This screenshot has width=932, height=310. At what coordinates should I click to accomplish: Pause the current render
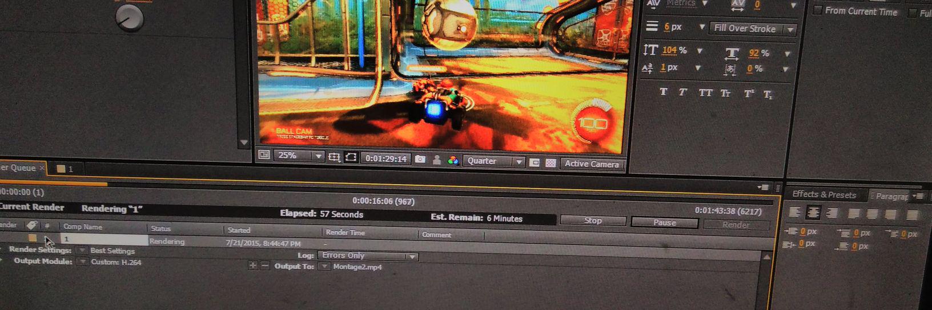pyautogui.click(x=664, y=223)
